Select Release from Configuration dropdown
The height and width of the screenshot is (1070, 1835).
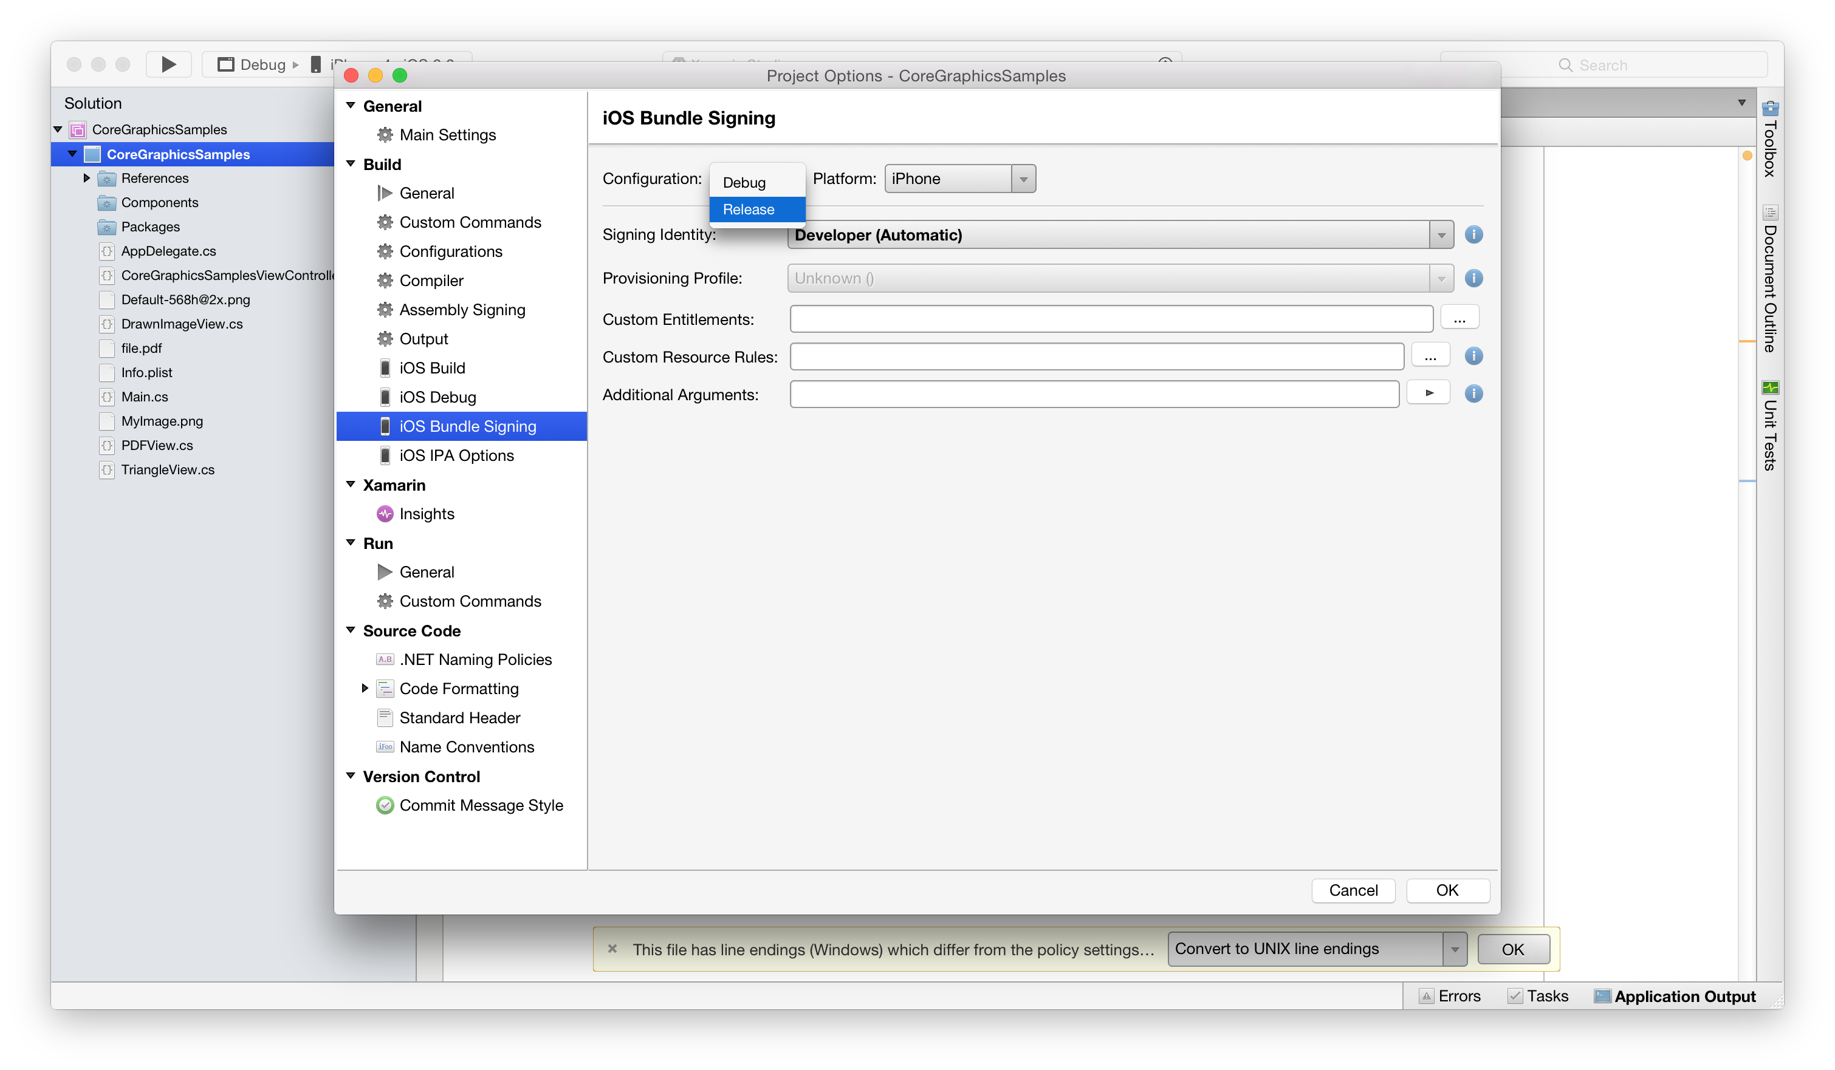tap(748, 208)
